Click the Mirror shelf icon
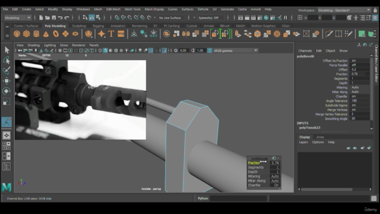This screenshot has width=380, height=214. 186,34
